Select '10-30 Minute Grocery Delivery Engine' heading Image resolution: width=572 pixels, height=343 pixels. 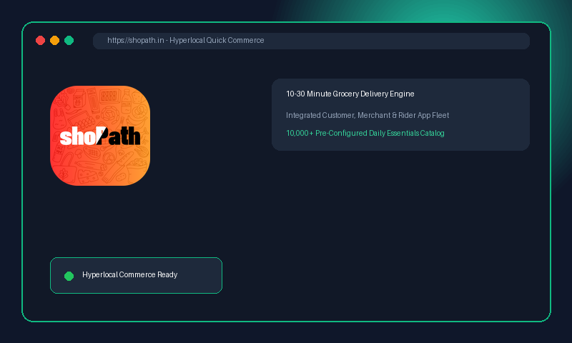(x=350, y=94)
